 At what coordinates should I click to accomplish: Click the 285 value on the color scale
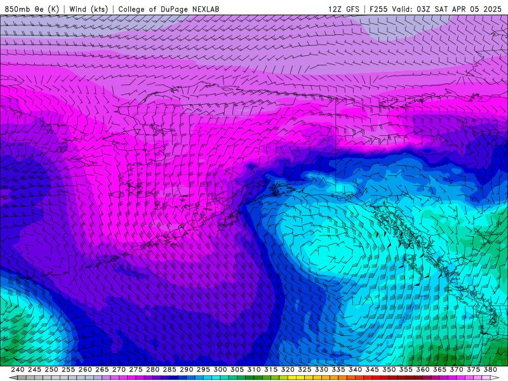(169, 370)
